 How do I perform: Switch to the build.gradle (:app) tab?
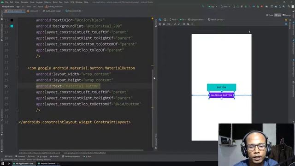point(52,11)
